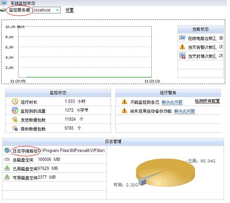Click the alarm count number 0
The width and height of the screenshot is (230, 203).
(214, 47)
